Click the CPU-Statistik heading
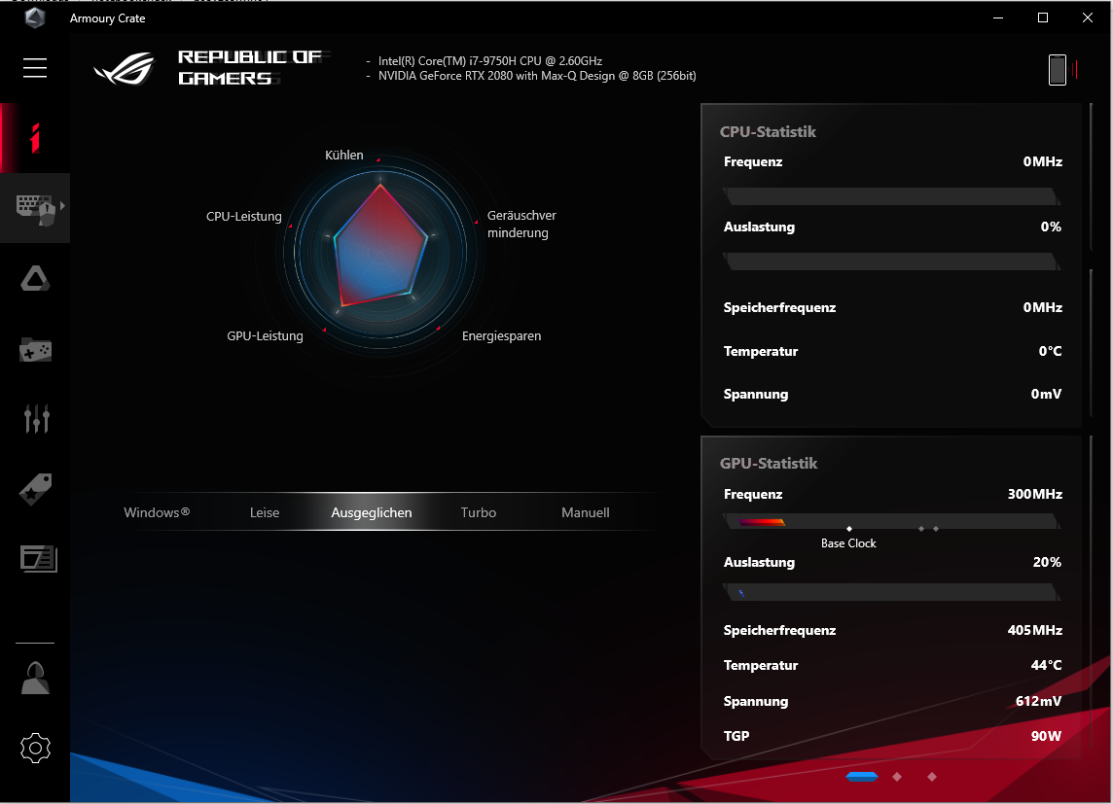This screenshot has width=1113, height=804. point(768,132)
